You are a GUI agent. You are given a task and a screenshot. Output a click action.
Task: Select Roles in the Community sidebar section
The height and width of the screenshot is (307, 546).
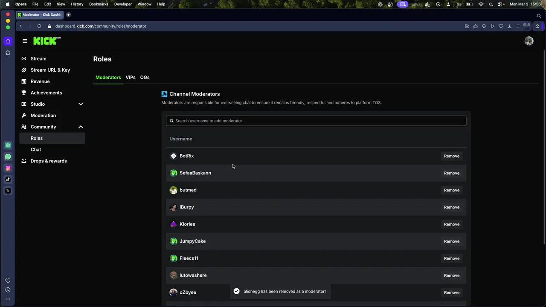point(52,138)
